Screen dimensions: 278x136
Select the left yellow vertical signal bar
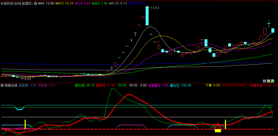(x=25, y=124)
